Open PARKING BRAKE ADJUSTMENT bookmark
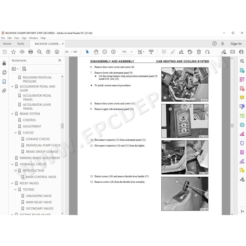The height and width of the screenshot is (246, 246). tap(40, 158)
